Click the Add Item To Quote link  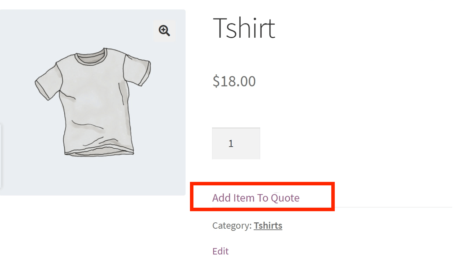coord(256,198)
